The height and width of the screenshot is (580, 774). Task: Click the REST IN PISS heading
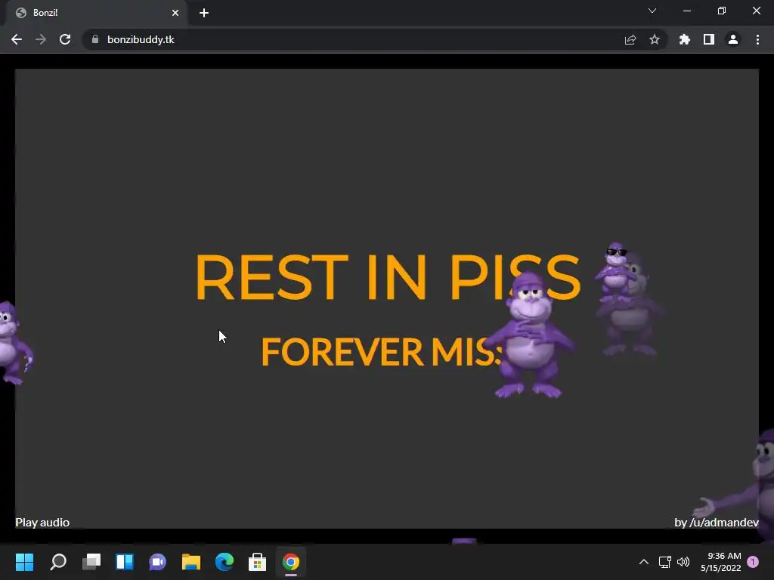tap(388, 276)
